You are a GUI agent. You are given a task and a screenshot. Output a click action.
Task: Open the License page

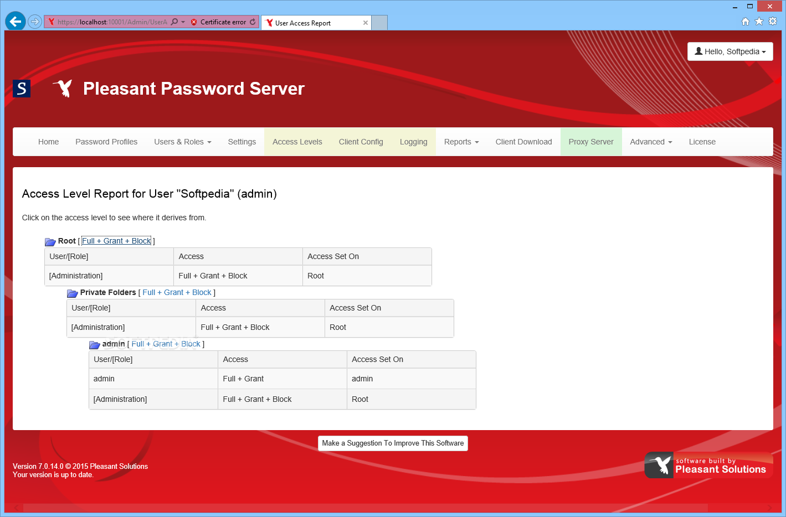click(702, 142)
